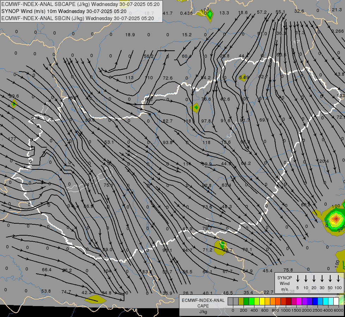Click the grid value 18.9
This screenshot has height=317, width=345.
[130, 35]
